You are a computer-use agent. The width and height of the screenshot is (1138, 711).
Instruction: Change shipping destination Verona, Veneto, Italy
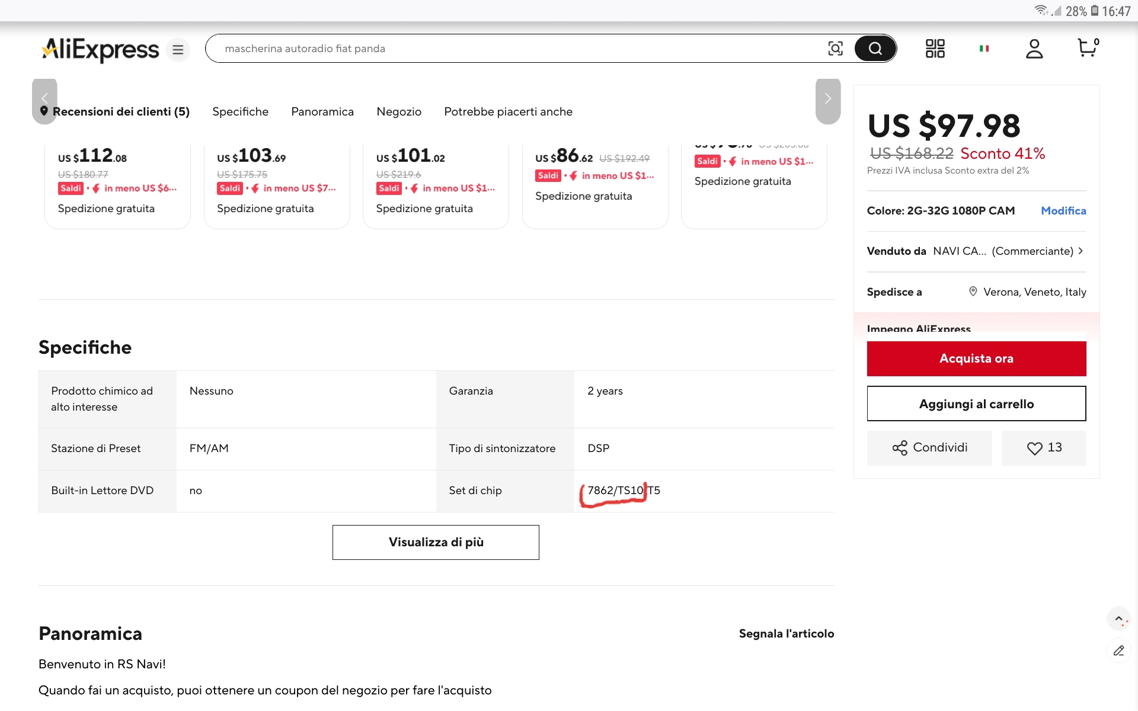pos(1034,292)
